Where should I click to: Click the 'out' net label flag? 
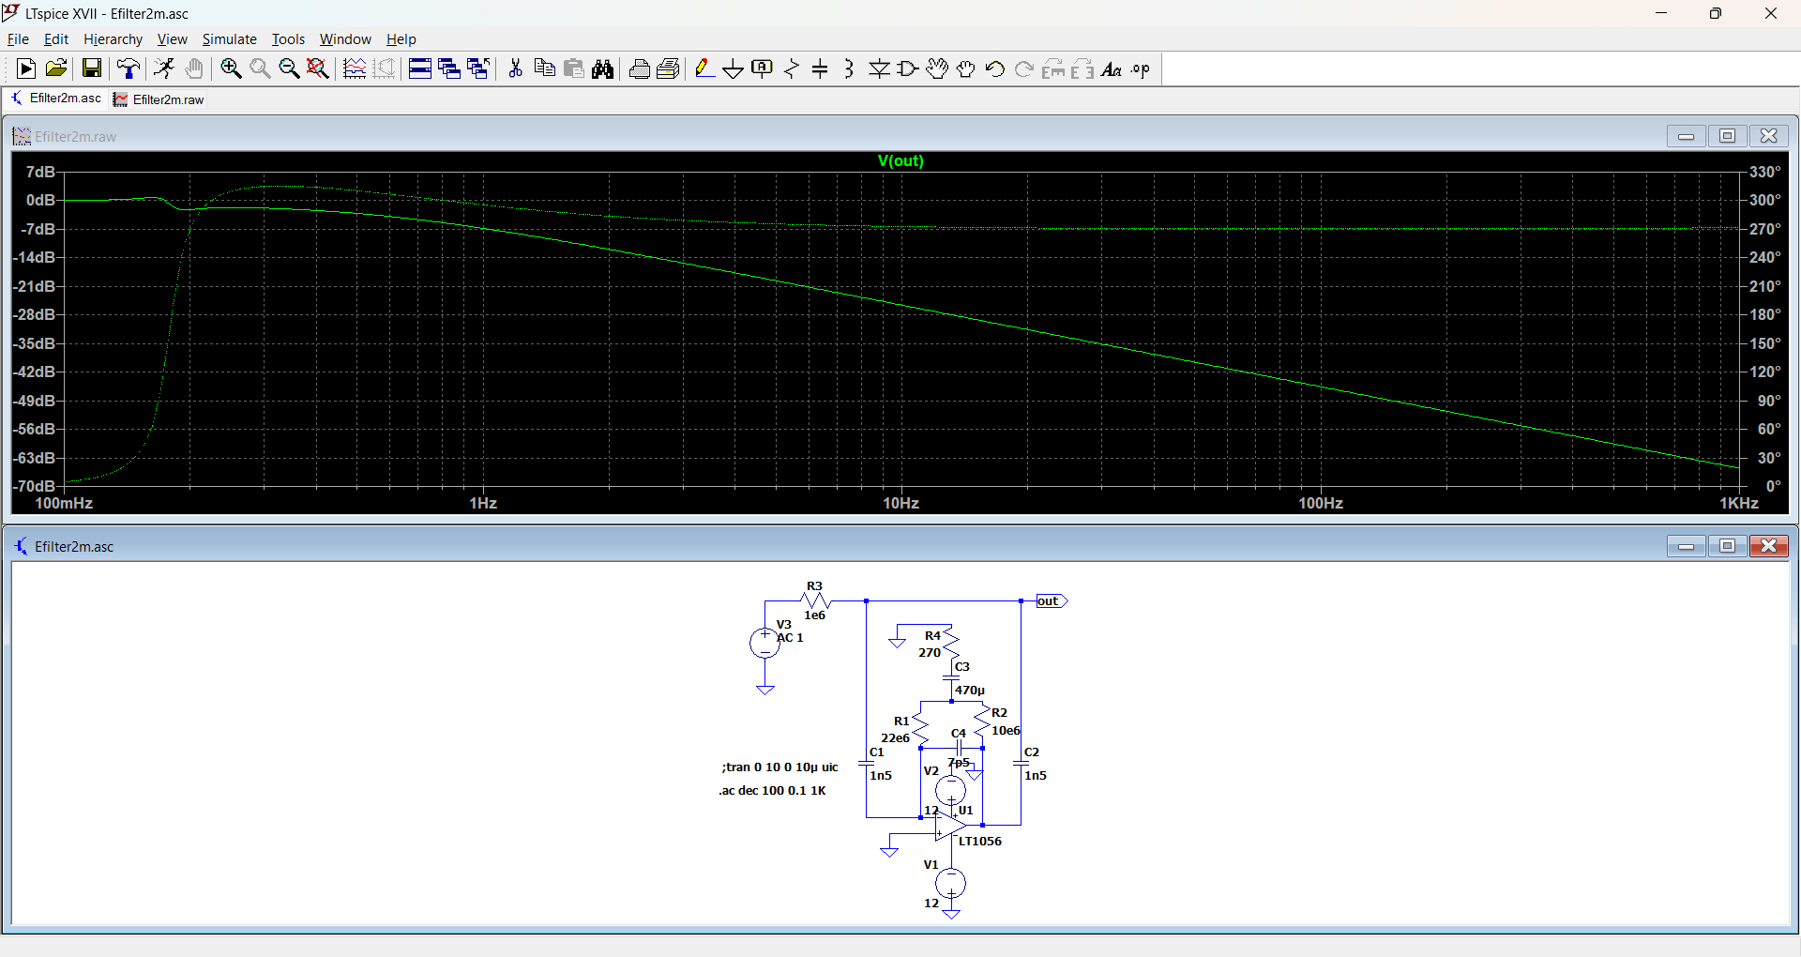pos(1052,601)
